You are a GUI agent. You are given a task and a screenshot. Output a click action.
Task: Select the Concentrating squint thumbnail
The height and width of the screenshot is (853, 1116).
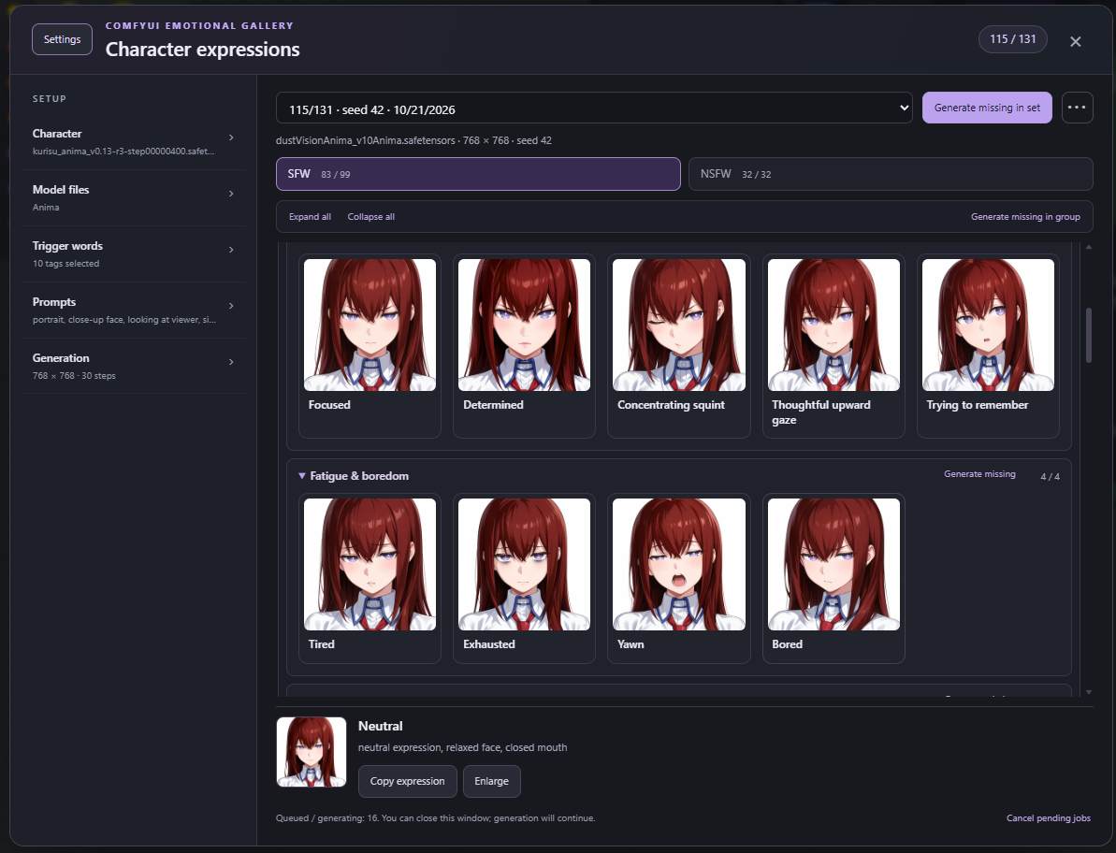[x=679, y=325]
